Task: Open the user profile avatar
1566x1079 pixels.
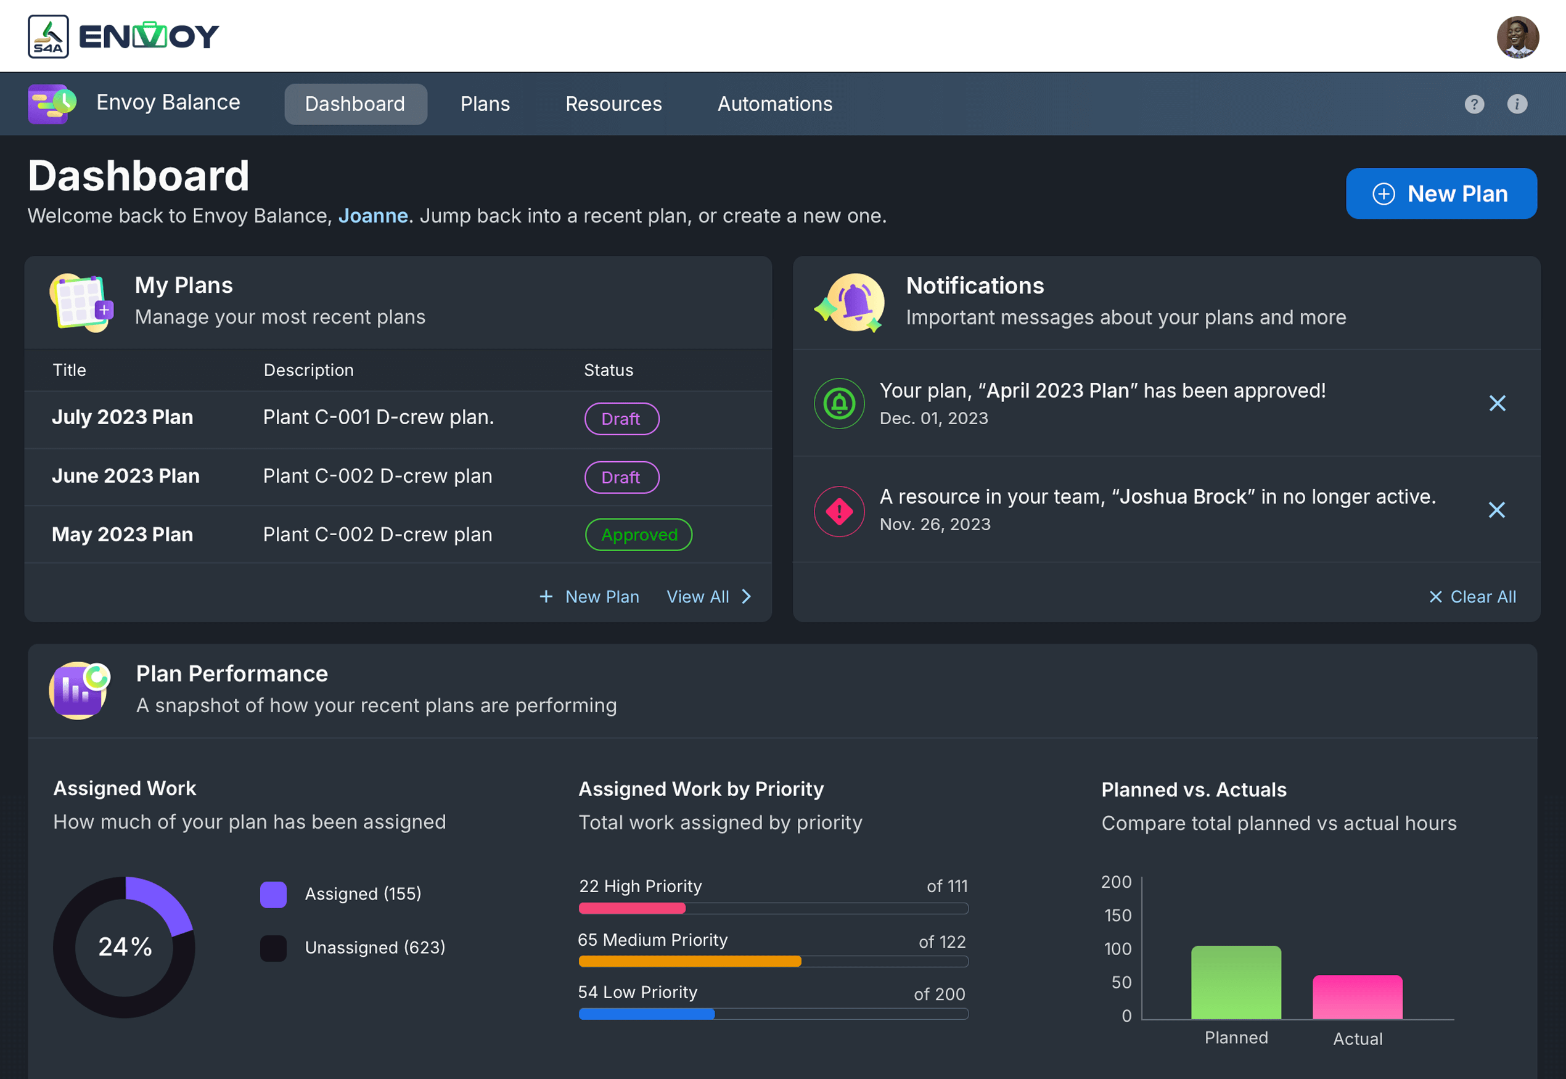Action: [x=1517, y=36]
